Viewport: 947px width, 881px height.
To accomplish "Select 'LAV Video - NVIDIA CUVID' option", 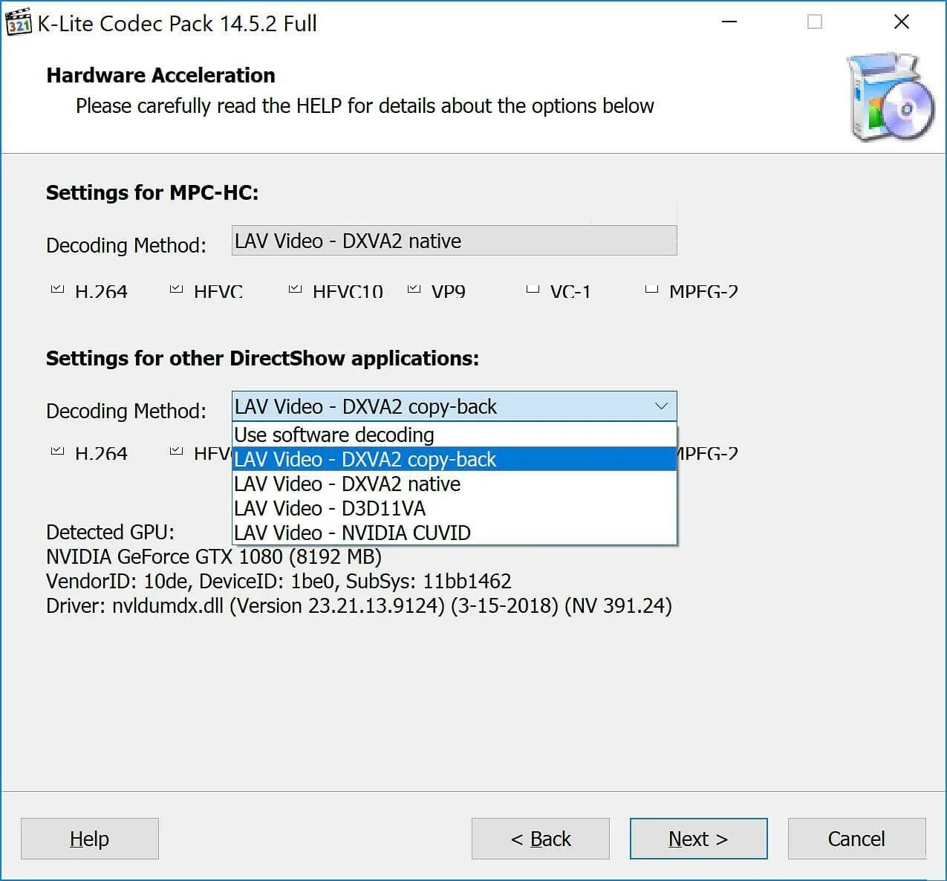I will (x=454, y=533).
